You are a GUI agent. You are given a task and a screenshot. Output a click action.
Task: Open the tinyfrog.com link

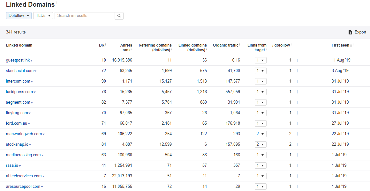17,113
